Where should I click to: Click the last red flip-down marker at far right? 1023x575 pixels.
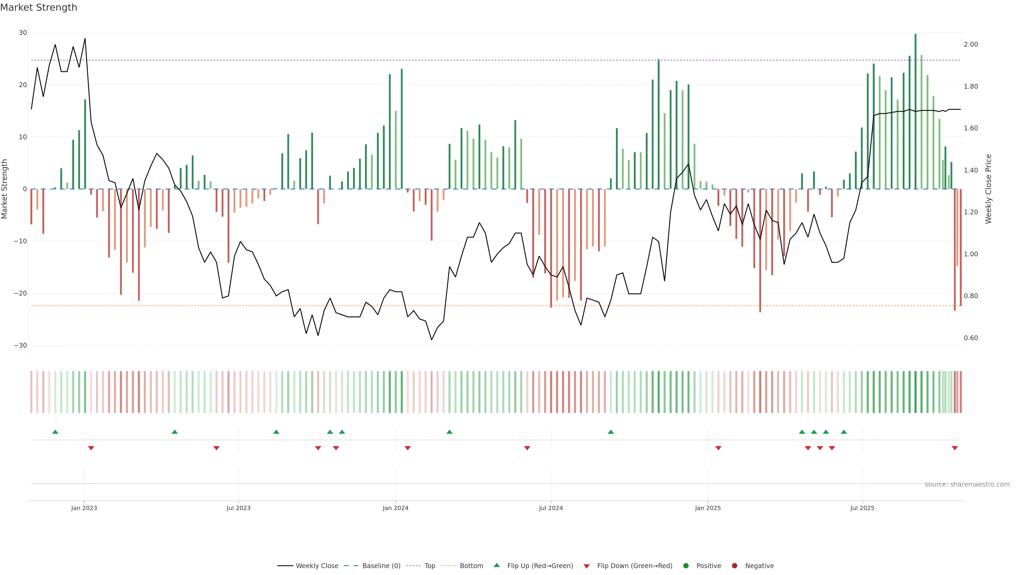(955, 448)
